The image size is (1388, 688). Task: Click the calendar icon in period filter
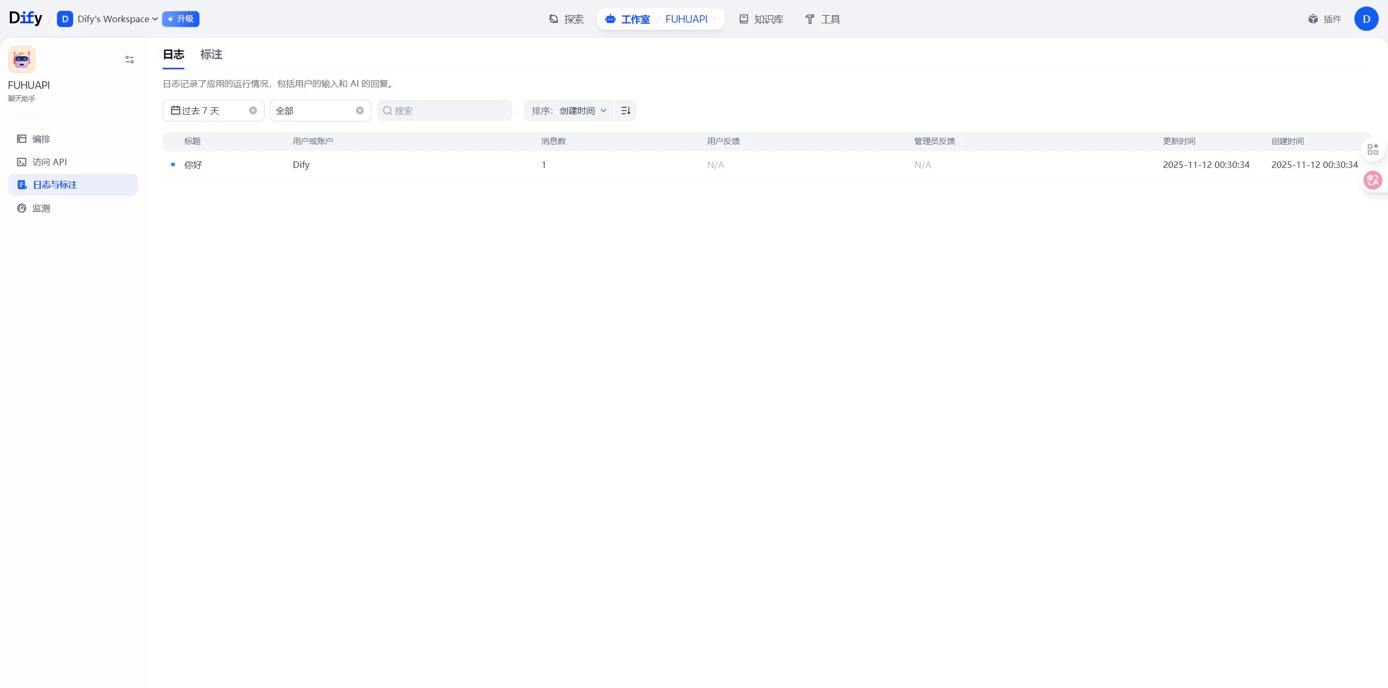176,110
